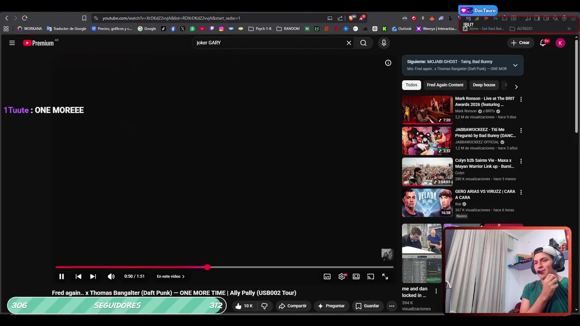The height and width of the screenshot is (326, 580).
Task: Collapse the Mix playlist panel chevron
Action: pyautogui.click(x=515, y=65)
